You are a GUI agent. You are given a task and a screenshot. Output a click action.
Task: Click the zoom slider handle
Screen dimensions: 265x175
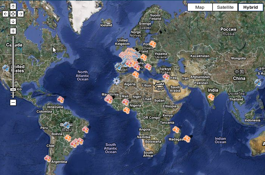click(x=13, y=89)
